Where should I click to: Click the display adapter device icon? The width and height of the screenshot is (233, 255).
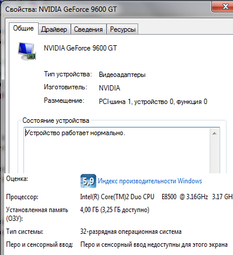[27, 51]
